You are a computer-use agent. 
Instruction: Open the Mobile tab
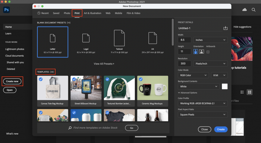(x=119, y=13)
